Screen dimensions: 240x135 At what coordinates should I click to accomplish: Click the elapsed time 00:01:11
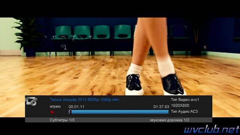pos(76,106)
